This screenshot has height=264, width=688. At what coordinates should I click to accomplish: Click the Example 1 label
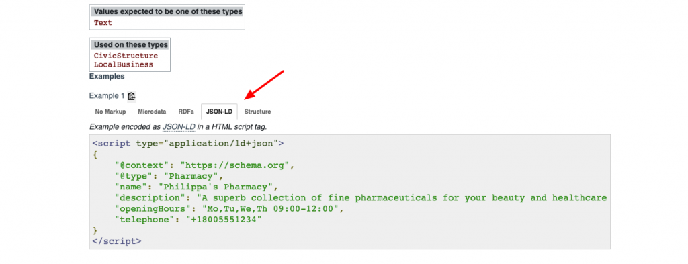[x=107, y=96]
